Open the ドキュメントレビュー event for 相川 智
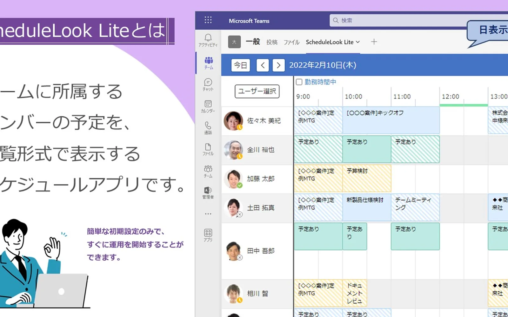The width and height of the screenshot is (508, 317). click(355, 293)
